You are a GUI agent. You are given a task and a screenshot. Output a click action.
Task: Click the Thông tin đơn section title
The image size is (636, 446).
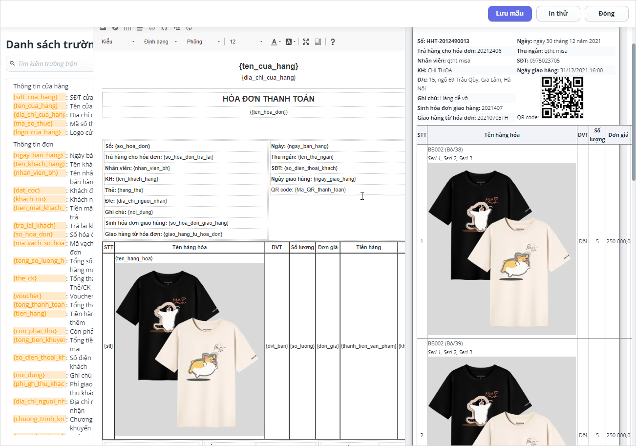click(x=33, y=145)
